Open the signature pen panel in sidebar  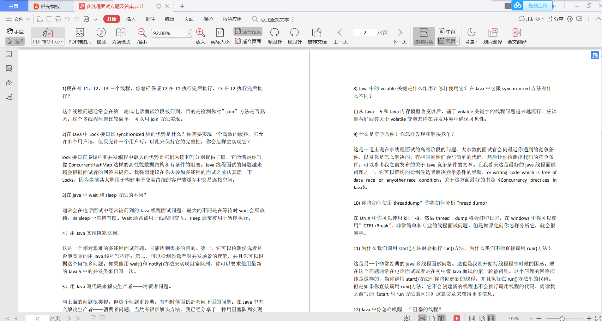click(9, 83)
